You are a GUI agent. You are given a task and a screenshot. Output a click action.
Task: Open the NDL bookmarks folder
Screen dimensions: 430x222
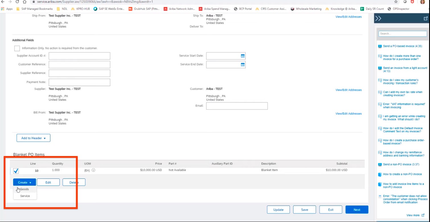[x=62, y=9]
